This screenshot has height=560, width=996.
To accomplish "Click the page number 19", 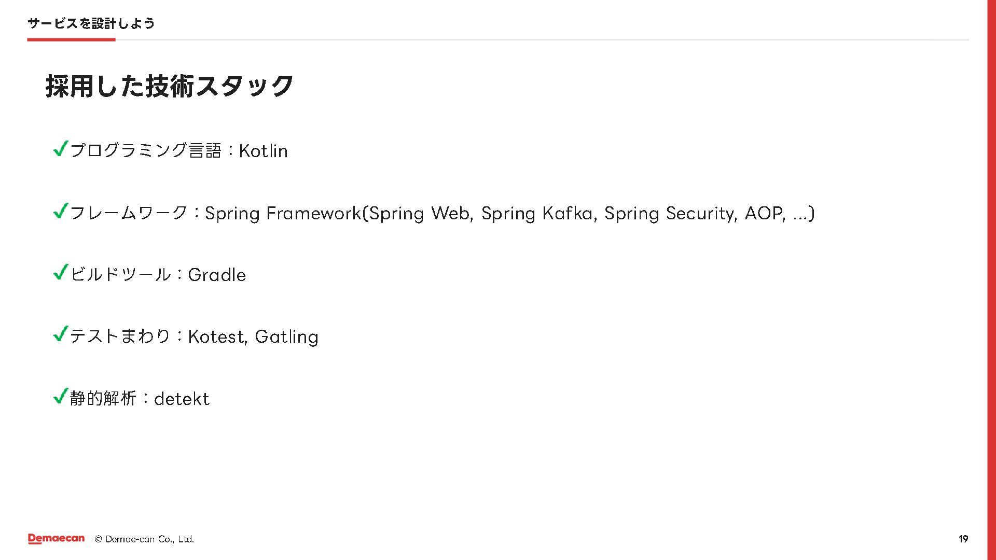I will pyautogui.click(x=963, y=539).
